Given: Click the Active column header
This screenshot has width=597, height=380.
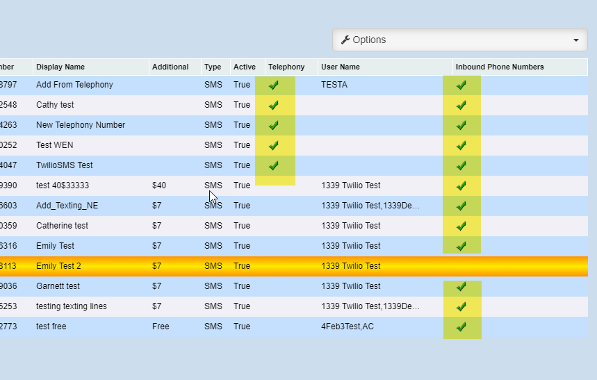Looking at the screenshot, I should click(245, 67).
